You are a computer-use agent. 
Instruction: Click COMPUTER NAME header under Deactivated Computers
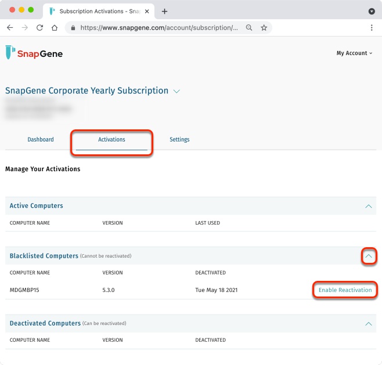(x=30, y=340)
